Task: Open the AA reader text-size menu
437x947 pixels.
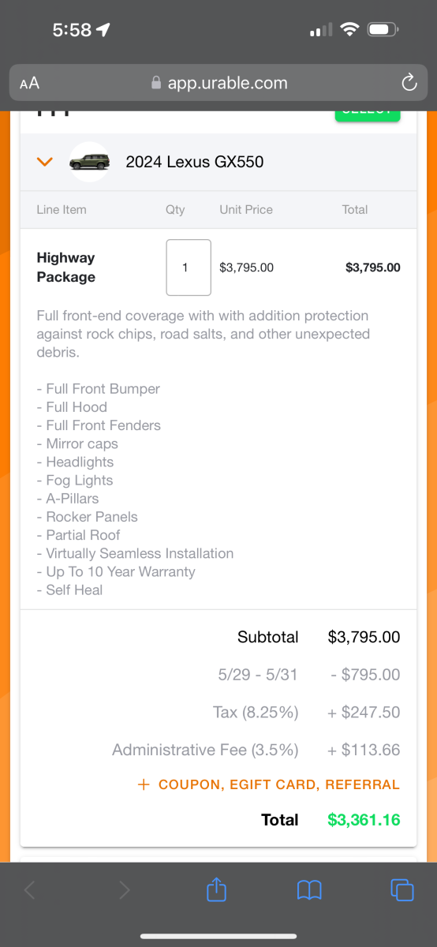Action: coord(29,83)
